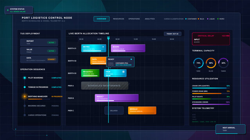Select the RR-AUTO 9 green block

(x=90, y=73)
